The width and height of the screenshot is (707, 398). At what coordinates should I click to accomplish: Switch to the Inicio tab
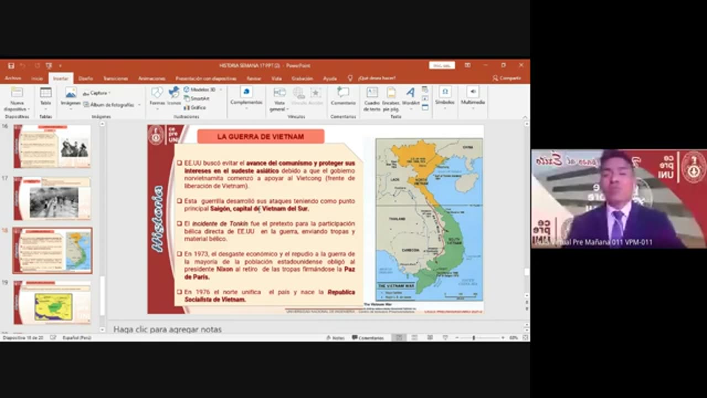point(37,78)
